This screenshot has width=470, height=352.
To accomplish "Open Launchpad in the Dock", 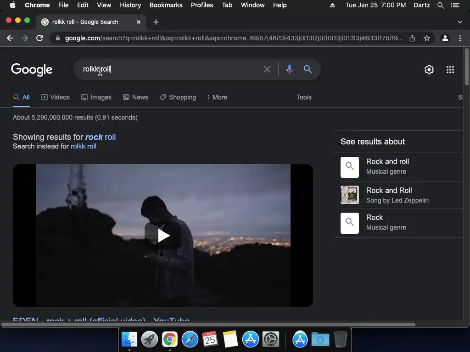I will (x=150, y=340).
